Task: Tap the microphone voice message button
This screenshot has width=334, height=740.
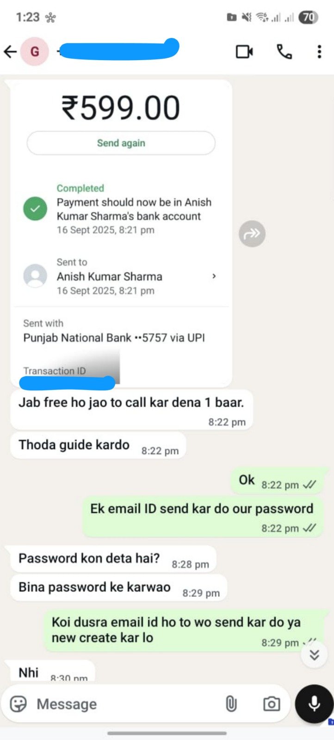Action: [315, 704]
